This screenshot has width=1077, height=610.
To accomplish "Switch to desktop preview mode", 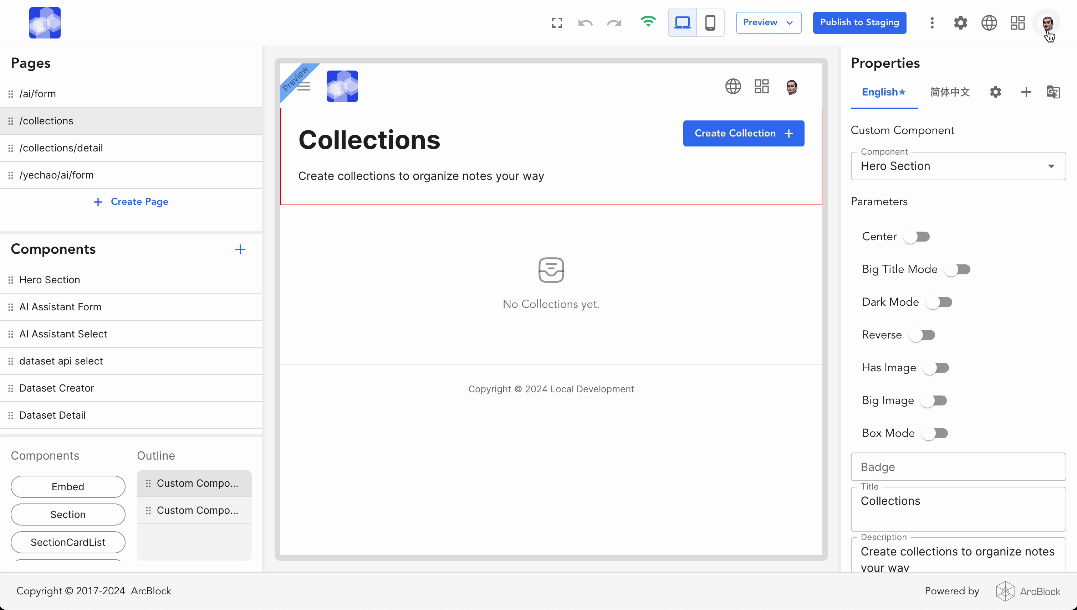I will (682, 22).
